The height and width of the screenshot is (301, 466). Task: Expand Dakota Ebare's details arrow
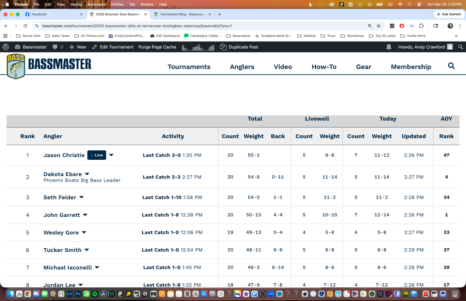tap(87, 174)
